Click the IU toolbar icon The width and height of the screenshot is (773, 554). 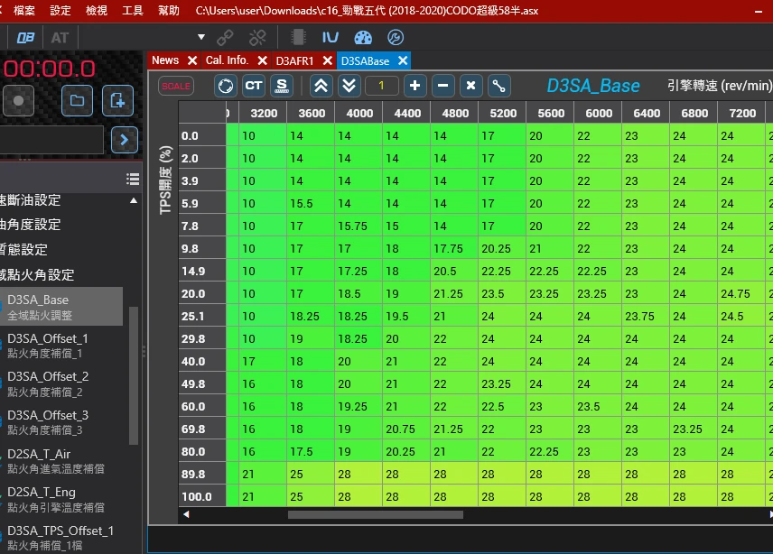click(x=331, y=37)
